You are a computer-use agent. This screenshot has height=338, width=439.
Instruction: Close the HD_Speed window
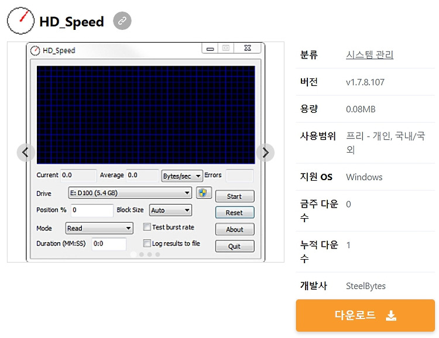pos(248,48)
